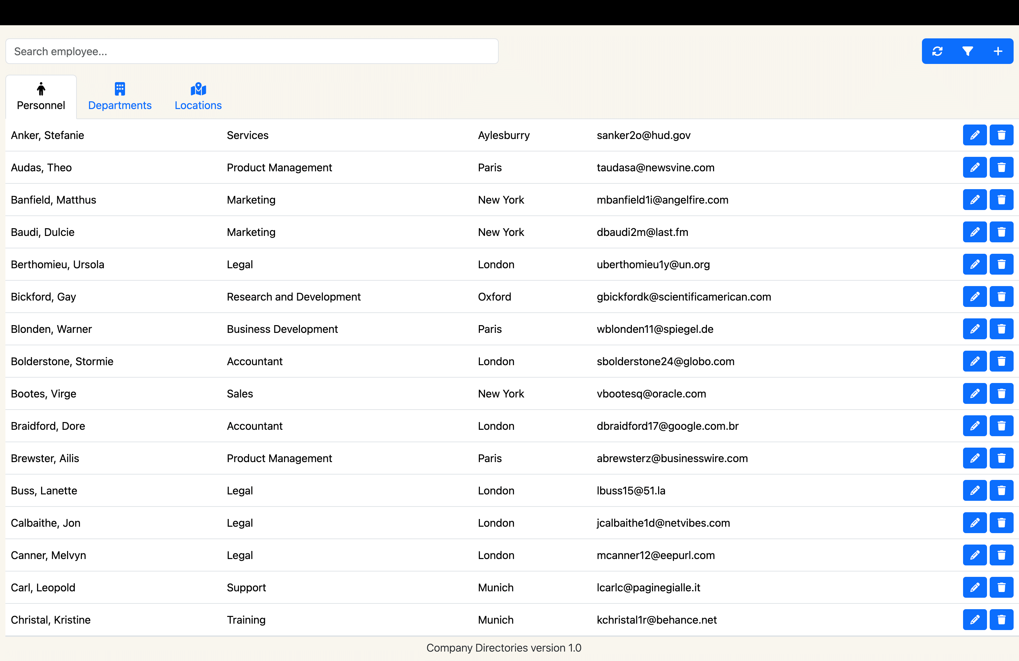Delete Canner, Melvyn row
The height and width of the screenshot is (661, 1019).
[x=1001, y=555]
